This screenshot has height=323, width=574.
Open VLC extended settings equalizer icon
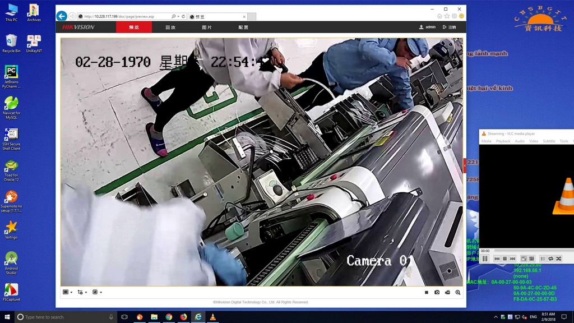531,259
